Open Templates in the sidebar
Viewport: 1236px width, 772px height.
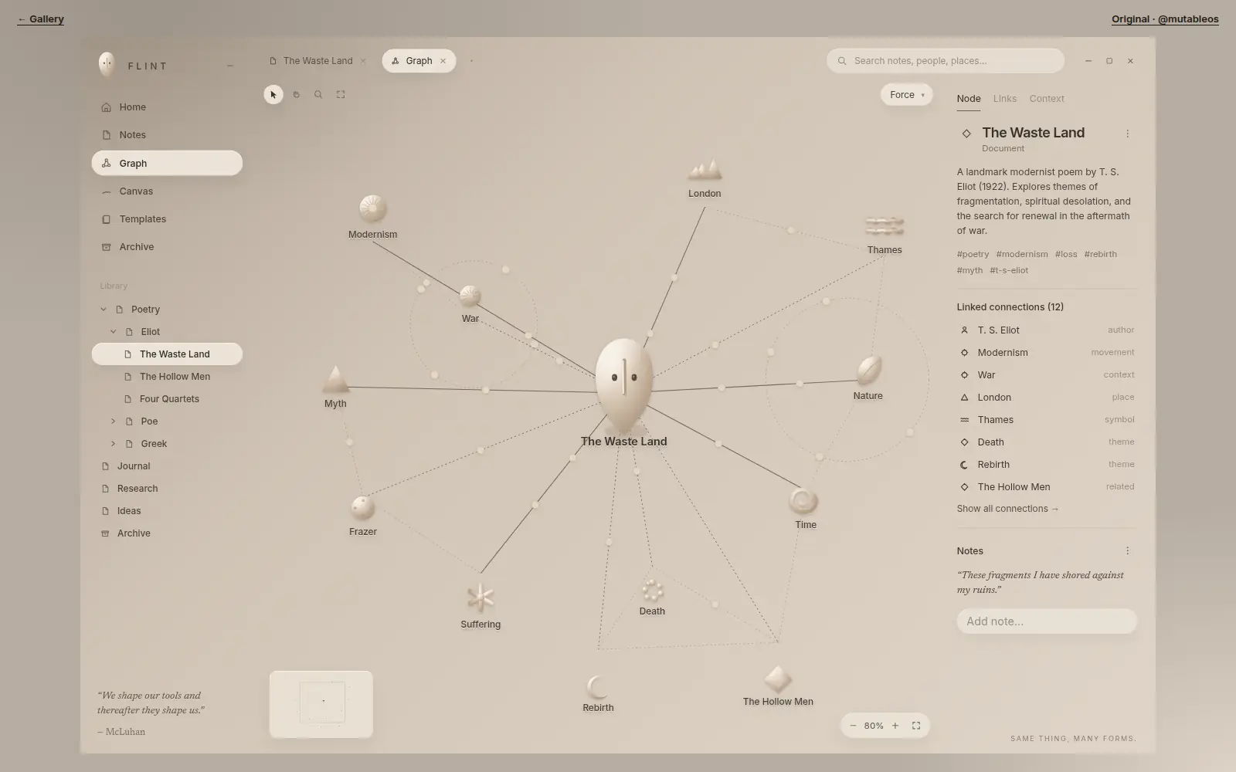click(167, 219)
